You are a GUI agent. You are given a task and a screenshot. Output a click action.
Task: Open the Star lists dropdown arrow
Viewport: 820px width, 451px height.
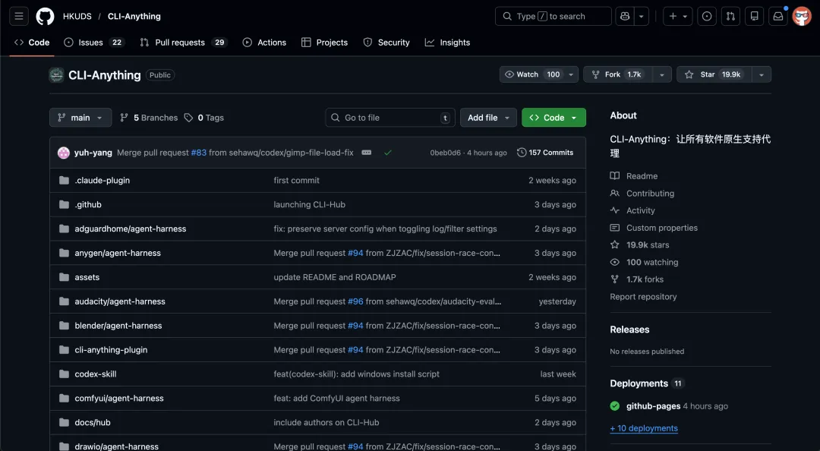pyautogui.click(x=762, y=74)
